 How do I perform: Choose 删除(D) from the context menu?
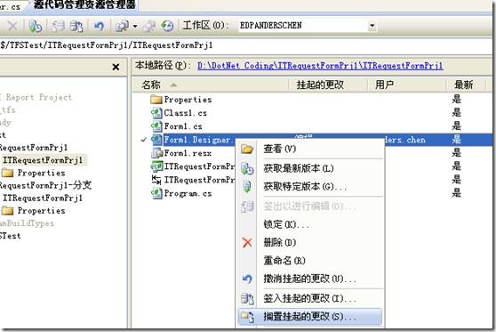coord(310,243)
